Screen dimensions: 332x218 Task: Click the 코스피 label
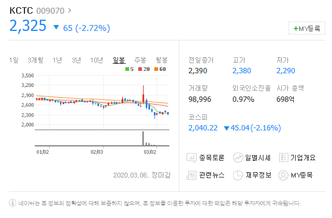click(198, 117)
